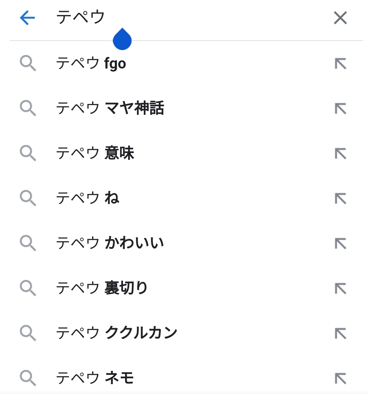Click magnifier icon beside テペウ fgo
This screenshot has height=394, width=368.
(x=28, y=64)
